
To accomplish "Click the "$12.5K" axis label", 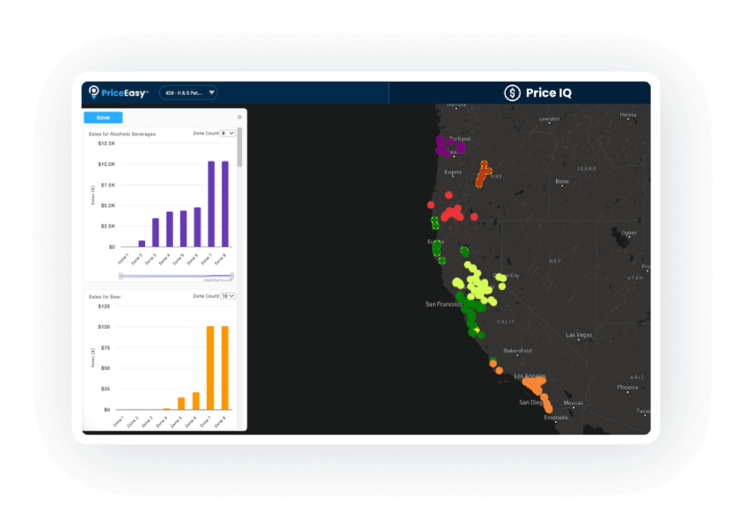I will pos(106,143).
